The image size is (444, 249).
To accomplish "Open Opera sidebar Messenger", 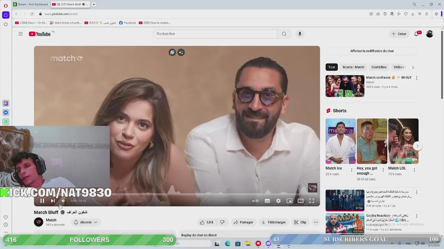I will coord(6,113).
